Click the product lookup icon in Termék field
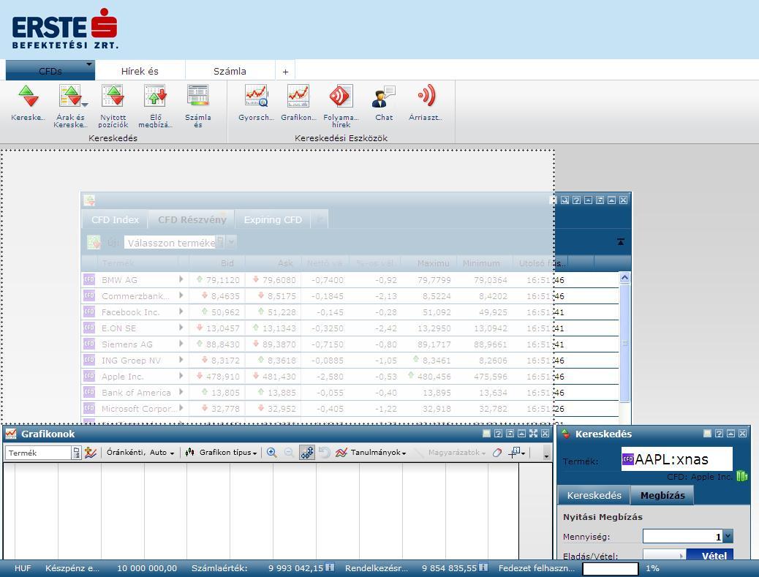 76,453
